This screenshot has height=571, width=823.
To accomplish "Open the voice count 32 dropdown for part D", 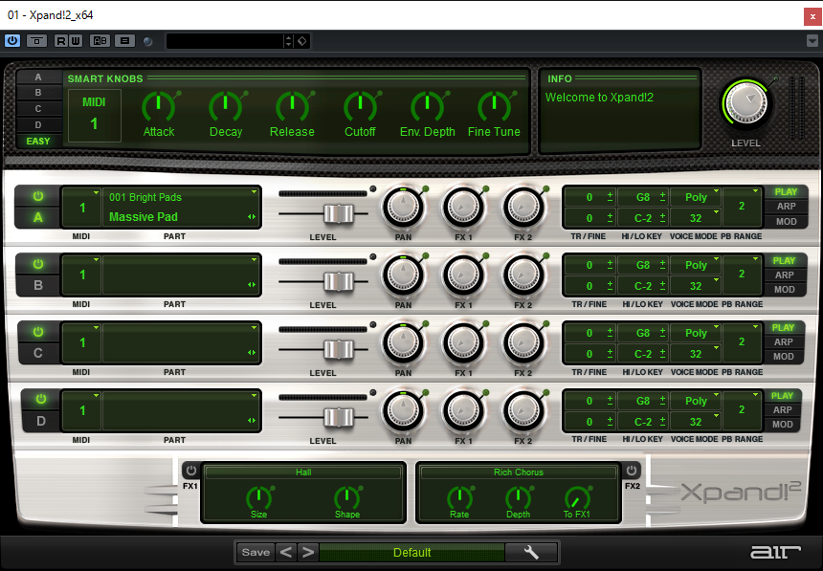I will pos(696,422).
